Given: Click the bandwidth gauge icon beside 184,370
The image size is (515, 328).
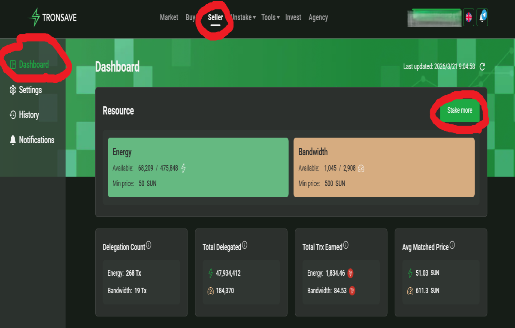Looking at the screenshot, I should (x=210, y=291).
